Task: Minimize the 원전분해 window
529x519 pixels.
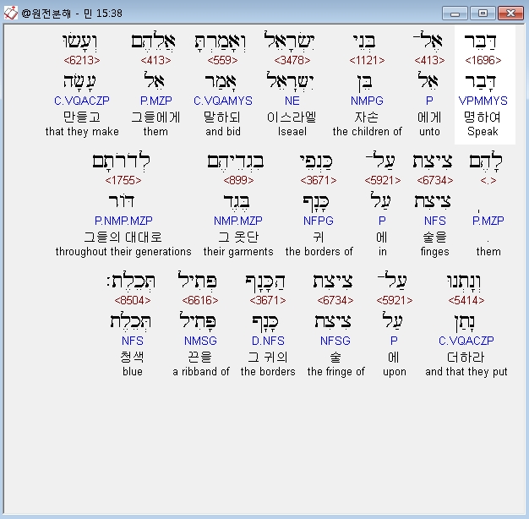Action: tap(455, 14)
